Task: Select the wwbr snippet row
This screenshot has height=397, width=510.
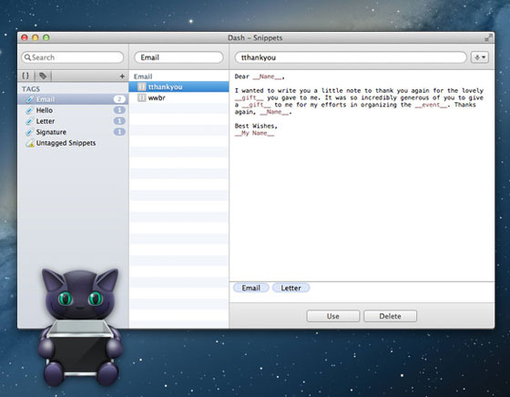Action: point(178,97)
